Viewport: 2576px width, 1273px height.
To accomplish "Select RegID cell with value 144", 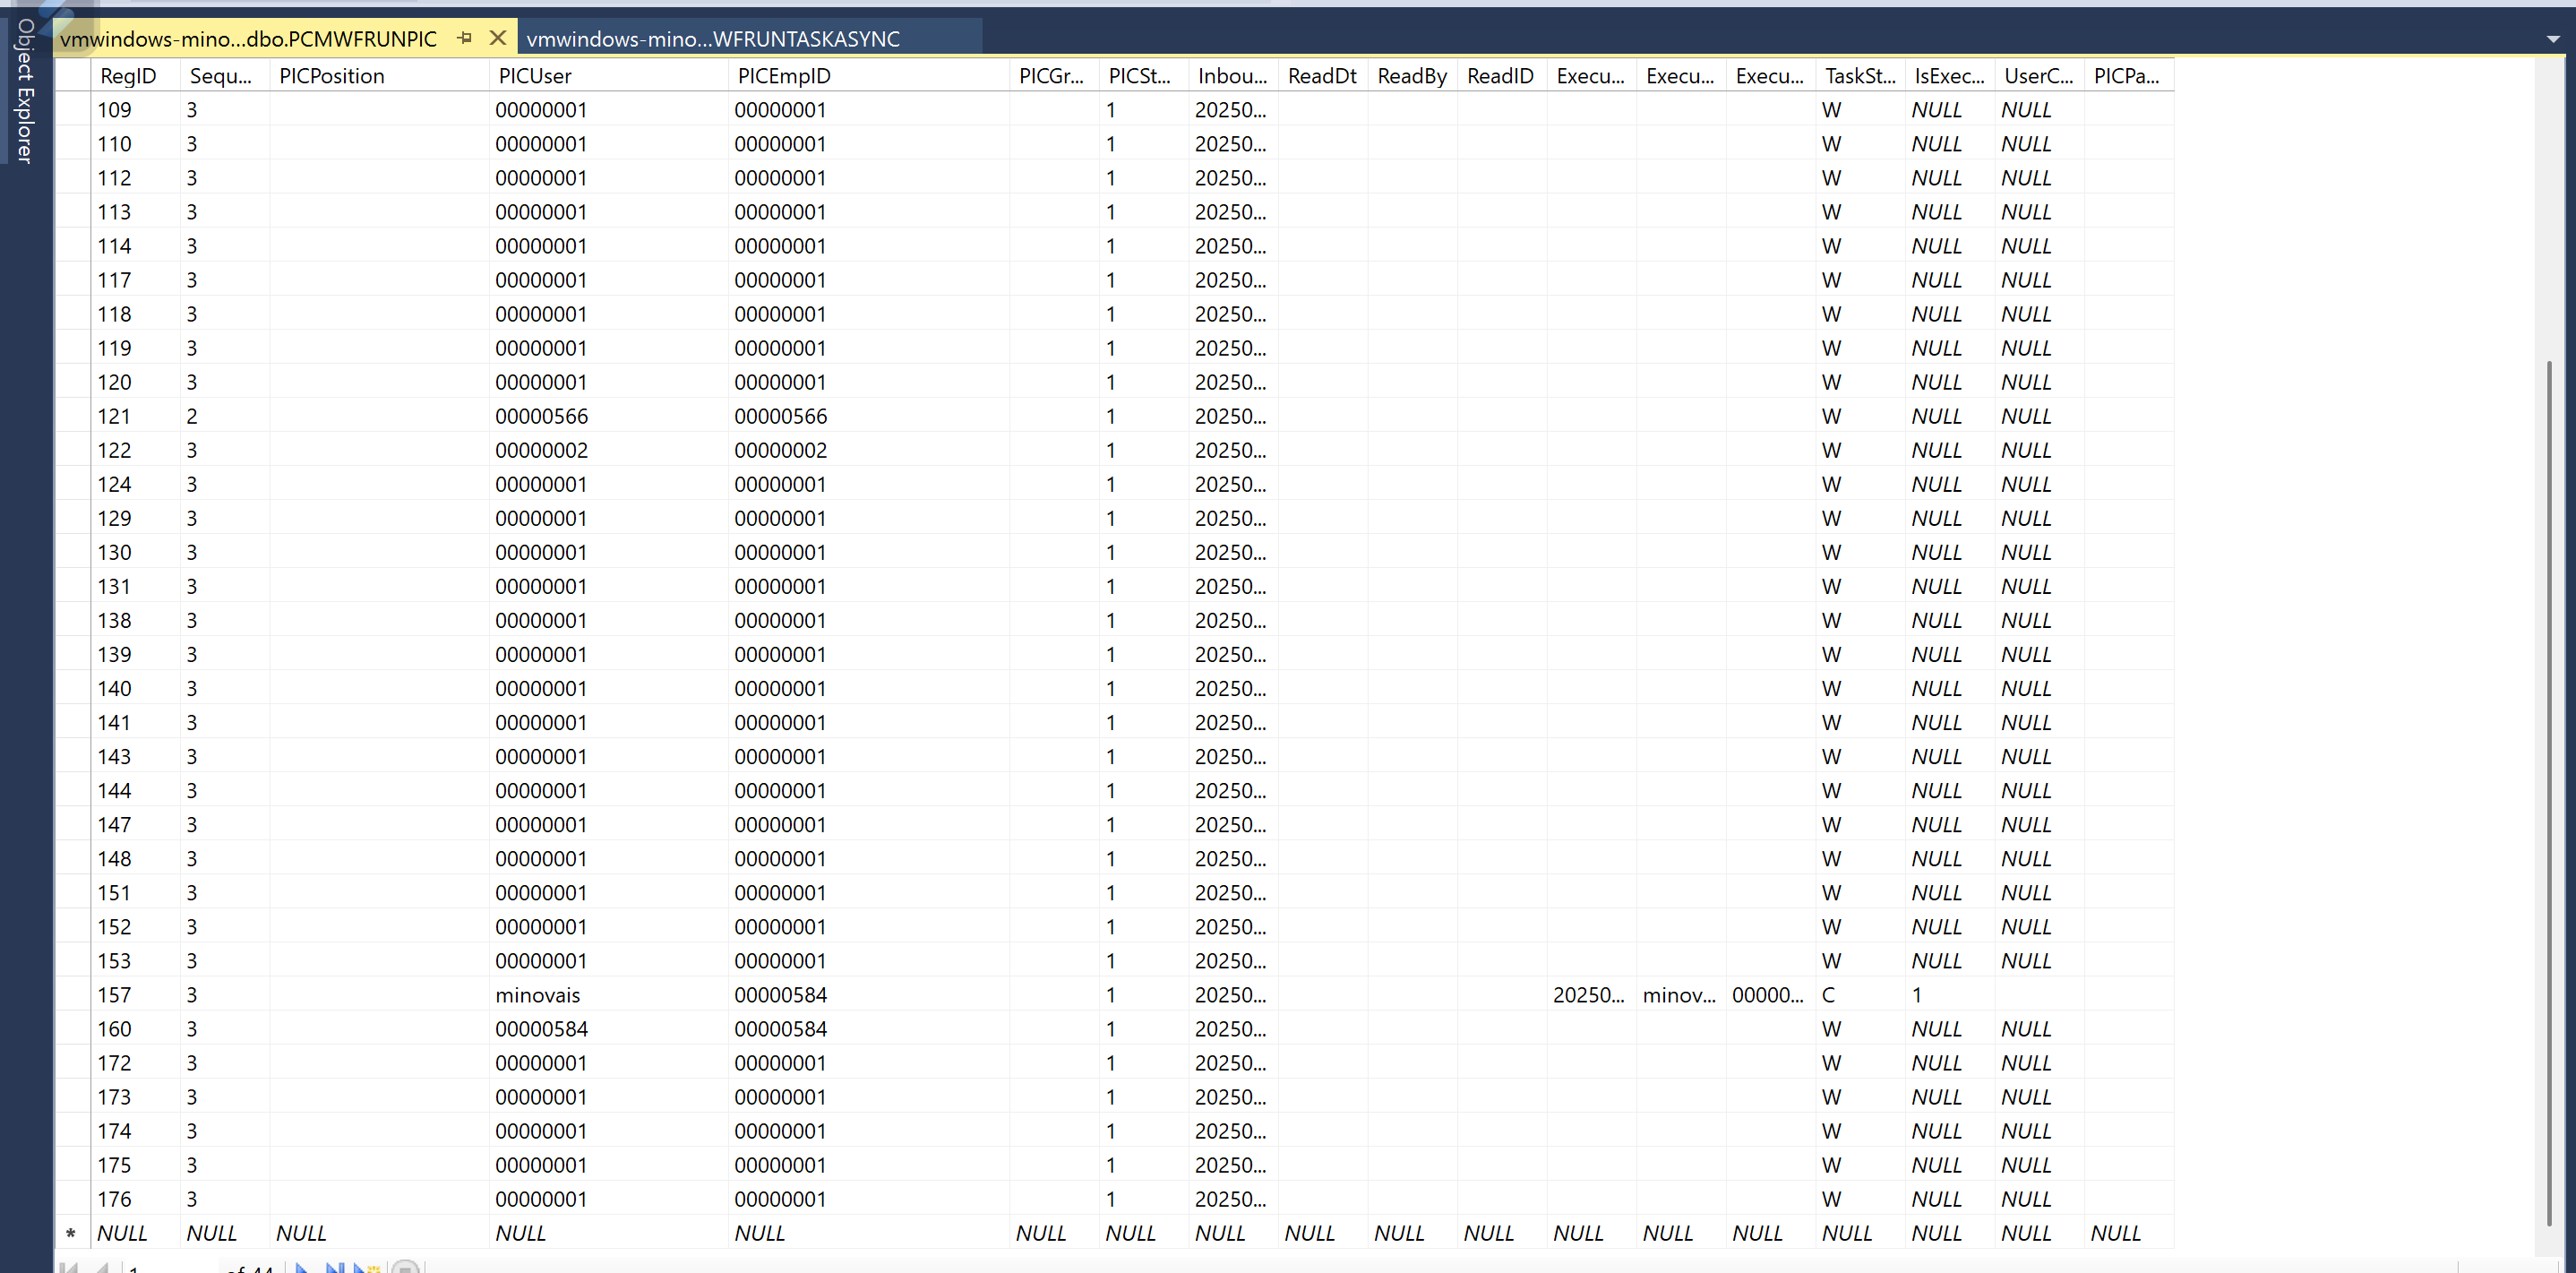I will [135, 791].
